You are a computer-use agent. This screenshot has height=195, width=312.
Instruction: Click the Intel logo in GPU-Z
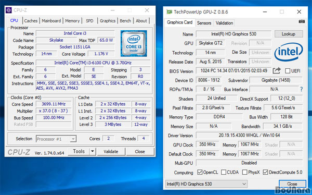[289, 52]
